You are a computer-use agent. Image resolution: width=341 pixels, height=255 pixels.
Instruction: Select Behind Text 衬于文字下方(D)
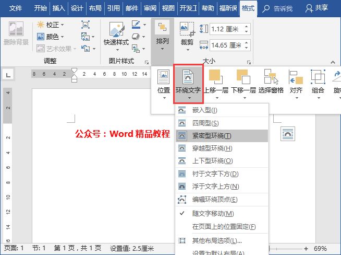click(x=222, y=173)
